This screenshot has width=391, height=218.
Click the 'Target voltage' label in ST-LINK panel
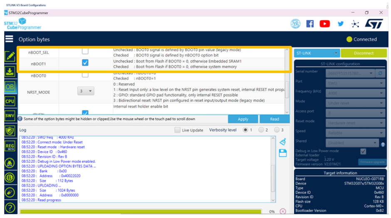[307, 159]
